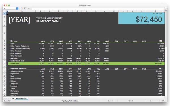
Task: Select row 27 header
Action: (x=5, y=93)
